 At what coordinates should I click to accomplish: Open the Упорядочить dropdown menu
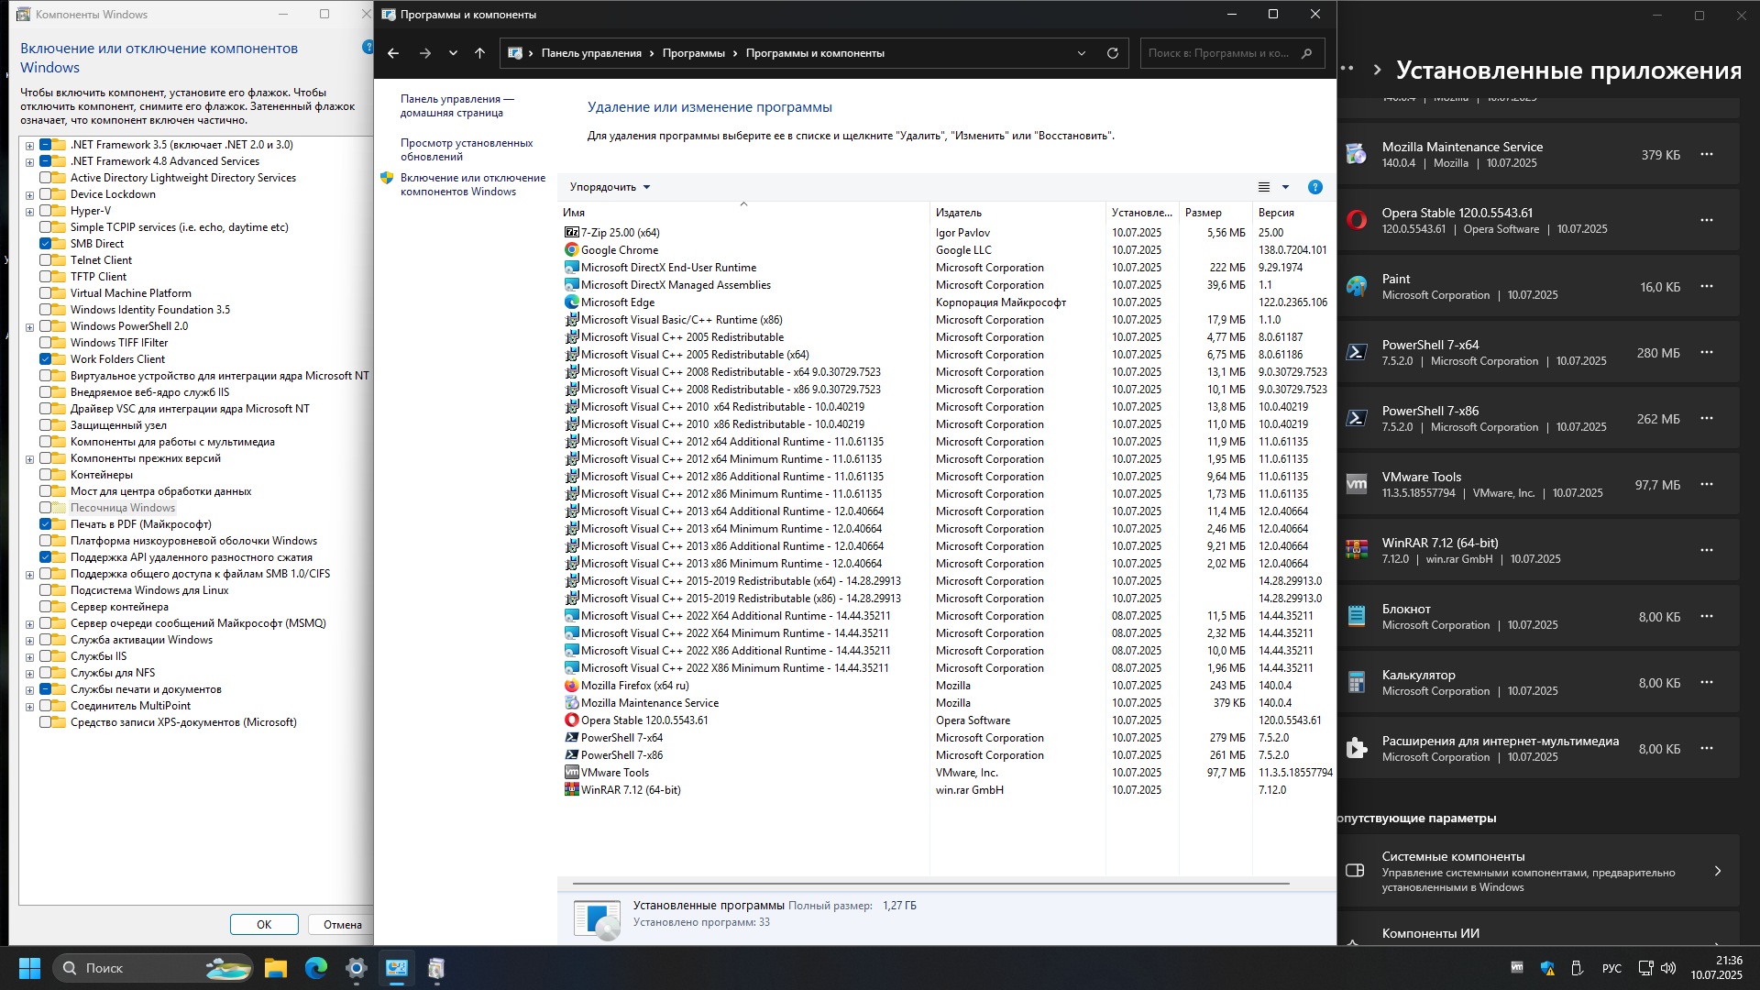tap(610, 187)
